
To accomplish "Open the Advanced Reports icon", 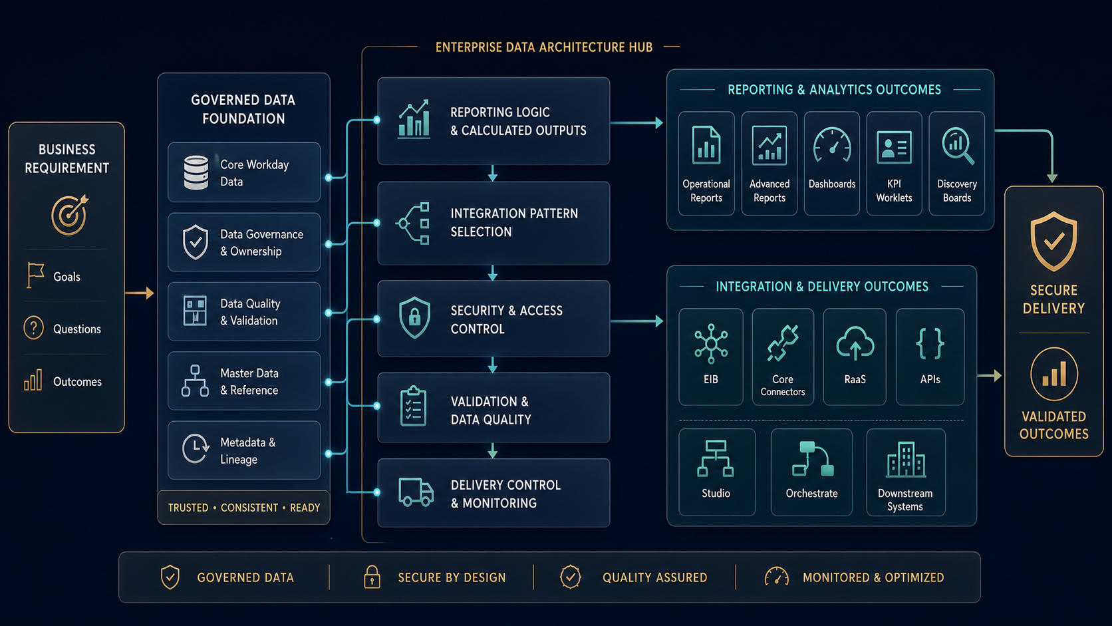I will pos(769,144).
